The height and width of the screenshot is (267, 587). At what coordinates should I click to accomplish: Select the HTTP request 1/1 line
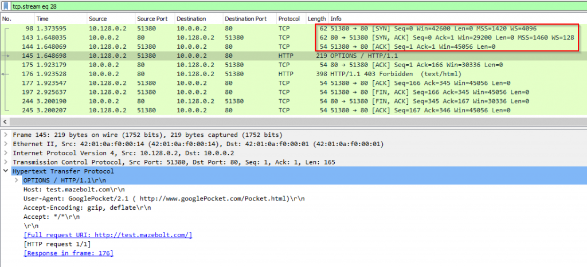click(57, 244)
